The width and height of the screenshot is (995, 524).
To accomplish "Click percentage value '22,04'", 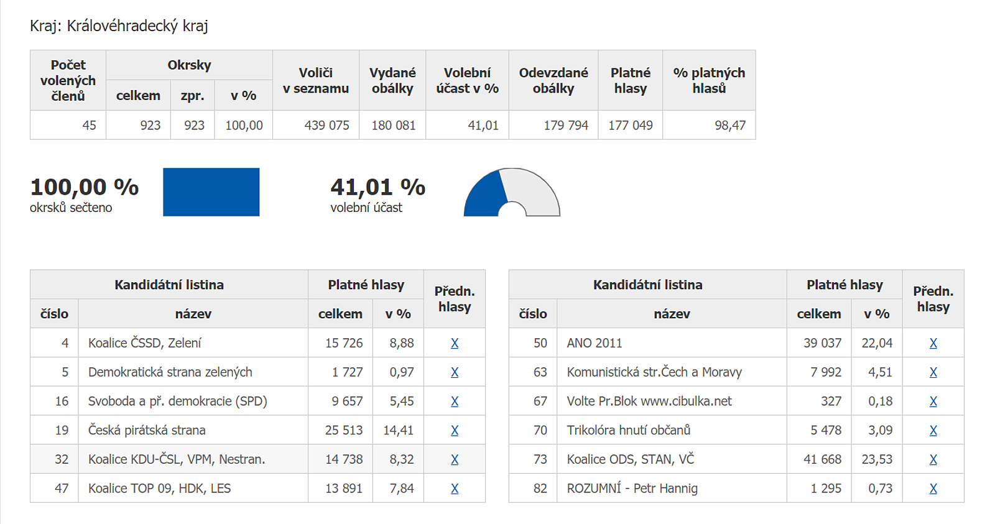I will pyautogui.click(x=877, y=343).
